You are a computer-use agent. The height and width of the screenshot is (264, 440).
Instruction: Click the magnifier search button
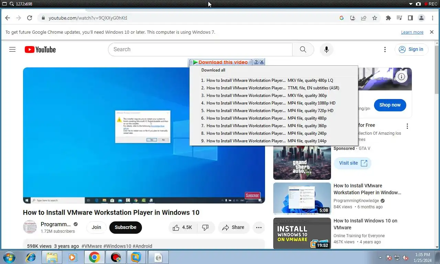[x=303, y=49]
